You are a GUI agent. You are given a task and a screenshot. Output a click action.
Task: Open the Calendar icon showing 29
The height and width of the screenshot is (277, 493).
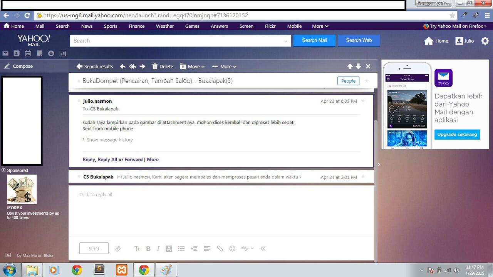tap(28, 53)
